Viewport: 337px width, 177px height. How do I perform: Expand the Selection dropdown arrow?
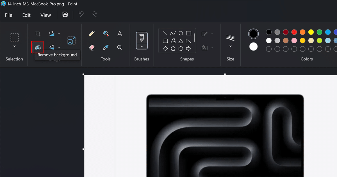tap(15, 46)
